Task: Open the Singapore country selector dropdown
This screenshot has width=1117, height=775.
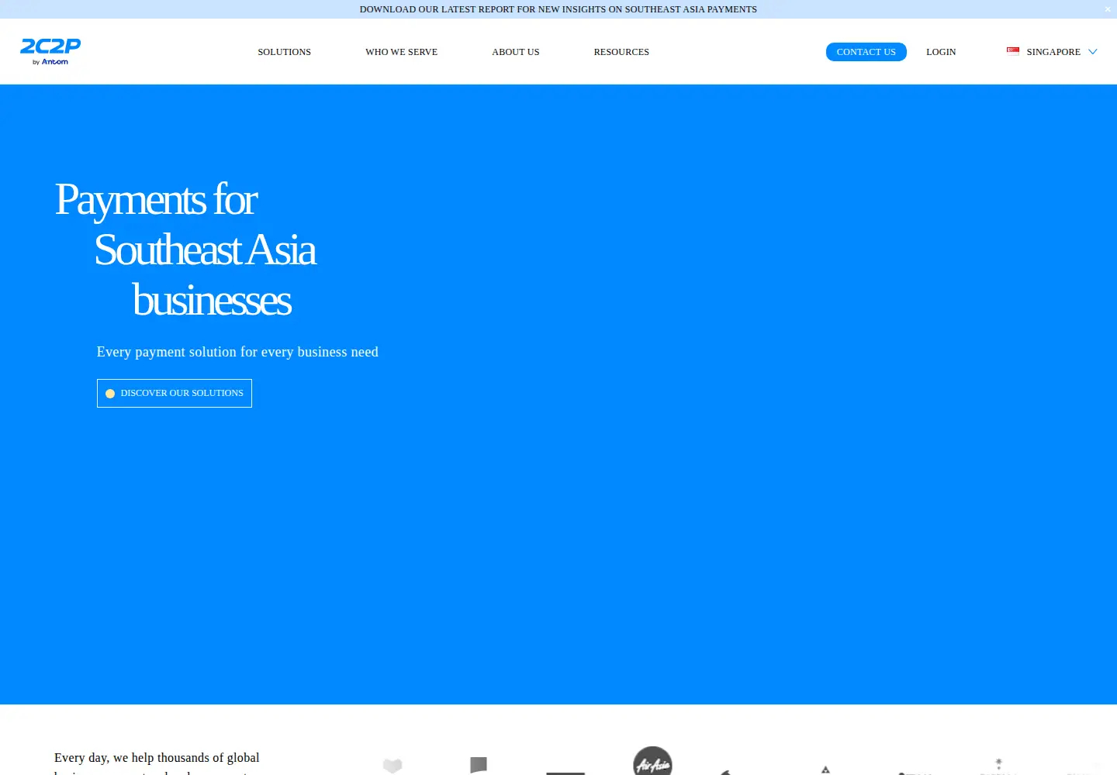Action: pyautogui.click(x=1052, y=52)
